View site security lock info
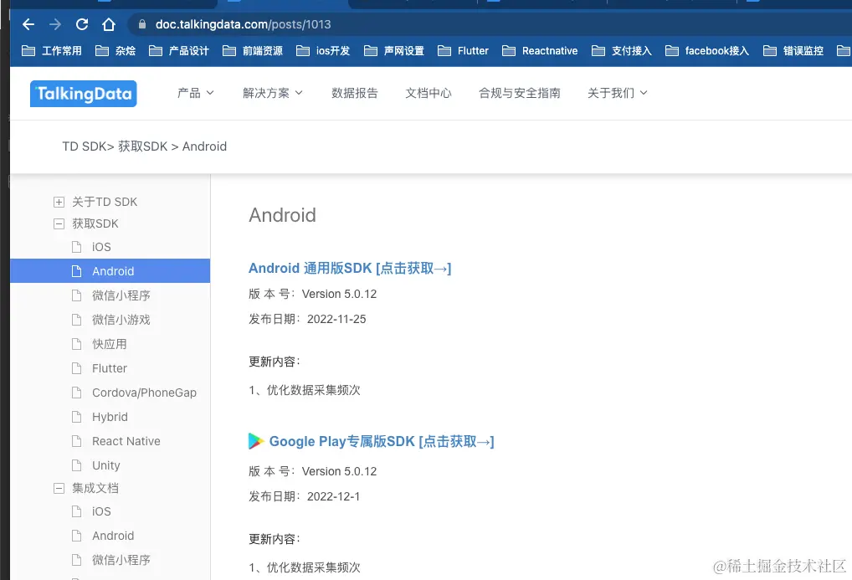The height and width of the screenshot is (580, 852). tap(142, 24)
